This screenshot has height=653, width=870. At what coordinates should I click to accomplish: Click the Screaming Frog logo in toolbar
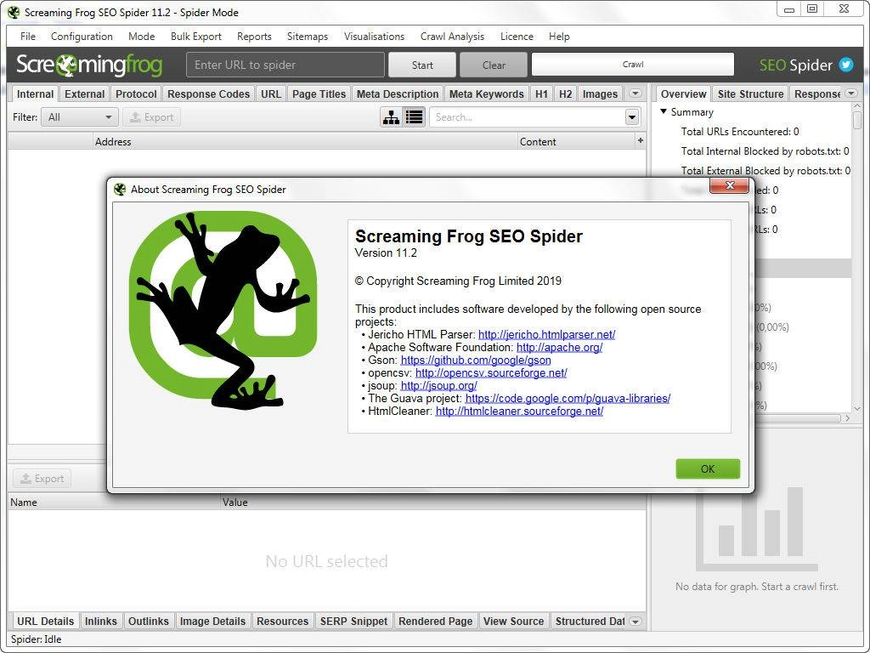(88, 65)
